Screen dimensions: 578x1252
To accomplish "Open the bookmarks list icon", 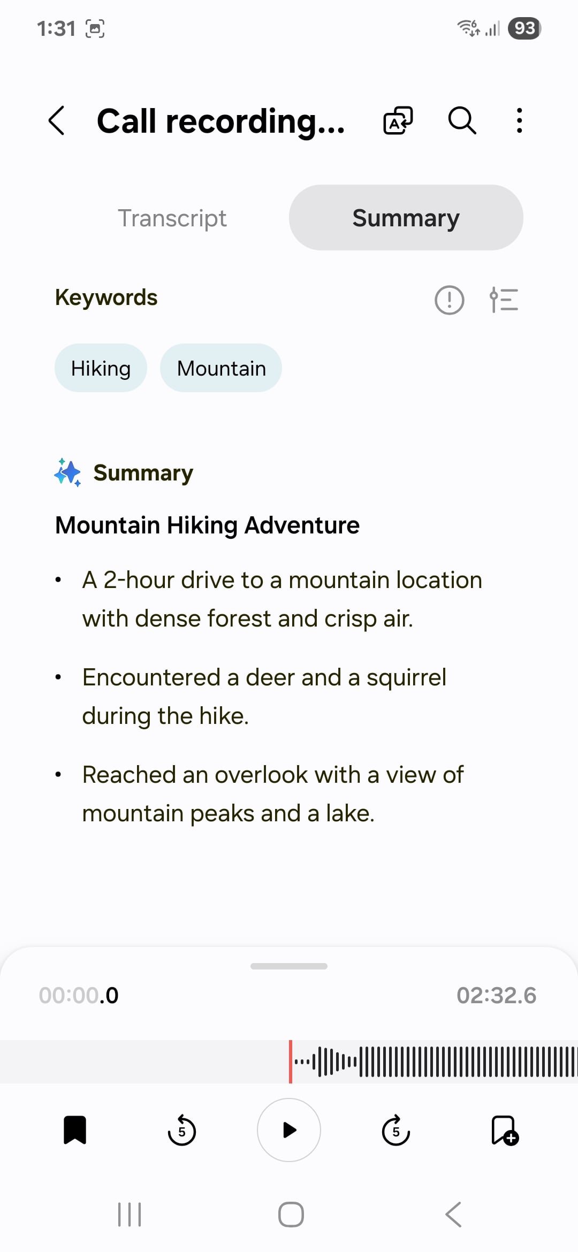I will click(x=75, y=1130).
